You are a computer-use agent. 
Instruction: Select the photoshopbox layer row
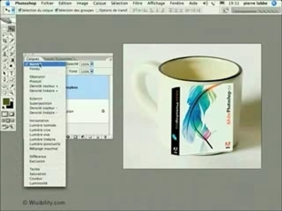click(x=88, y=88)
